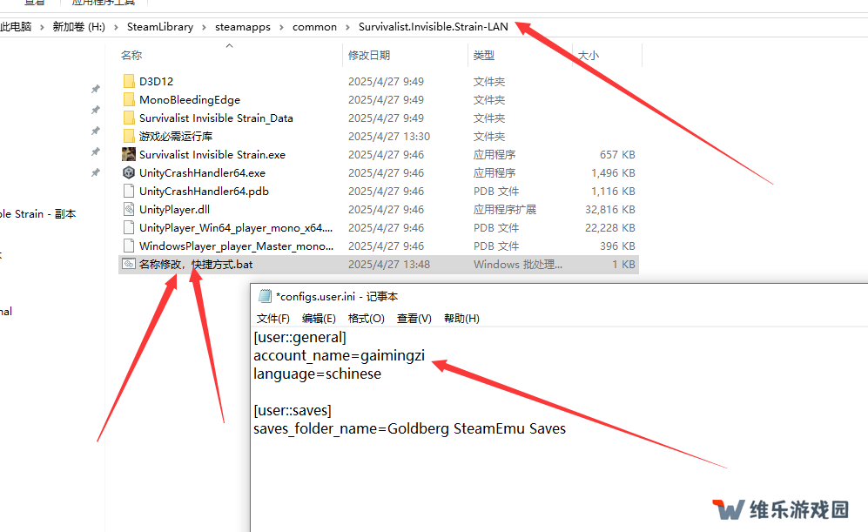Screen dimensions: 868x532
Task: Click the '1,496 KB' size cell
Action: tap(613, 172)
